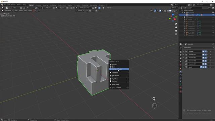Open the Object Data properties tab

pyautogui.click(x=181, y=84)
